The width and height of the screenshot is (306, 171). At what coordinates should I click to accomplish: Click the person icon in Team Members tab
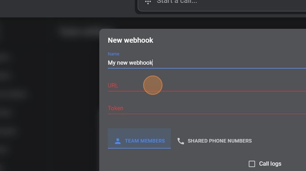coord(118,141)
